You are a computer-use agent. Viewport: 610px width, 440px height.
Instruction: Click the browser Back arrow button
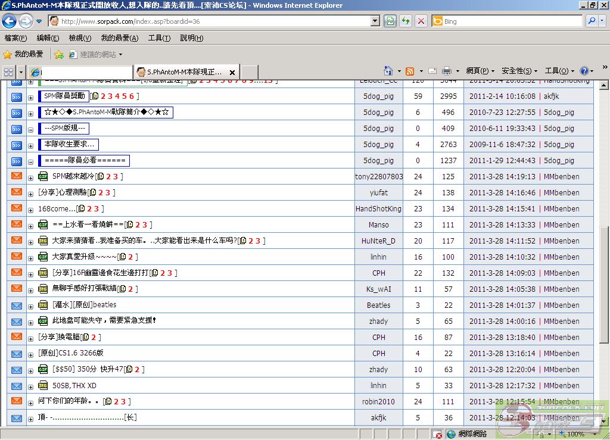[x=9, y=21]
